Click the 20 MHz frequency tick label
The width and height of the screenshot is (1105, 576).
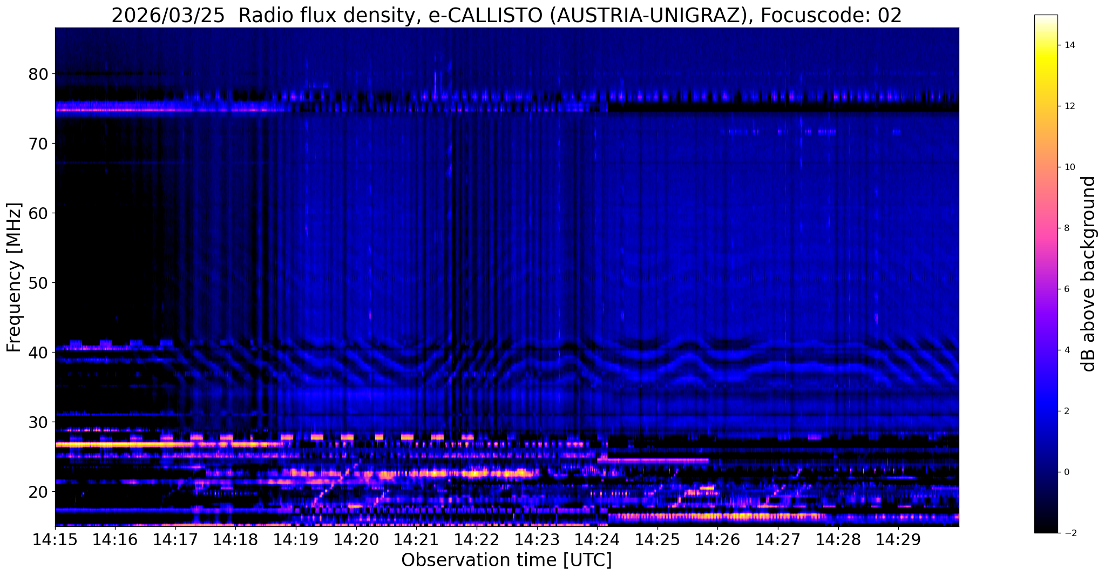pos(38,491)
